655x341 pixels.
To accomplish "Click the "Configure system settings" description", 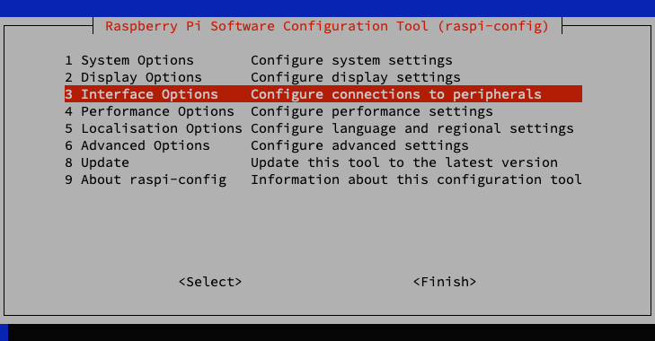I will click(x=351, y=60).
